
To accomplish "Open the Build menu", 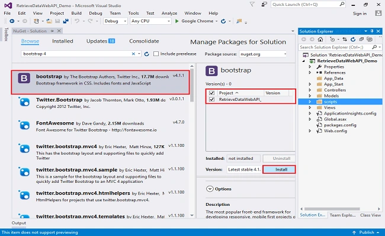I will click(76, 13).
